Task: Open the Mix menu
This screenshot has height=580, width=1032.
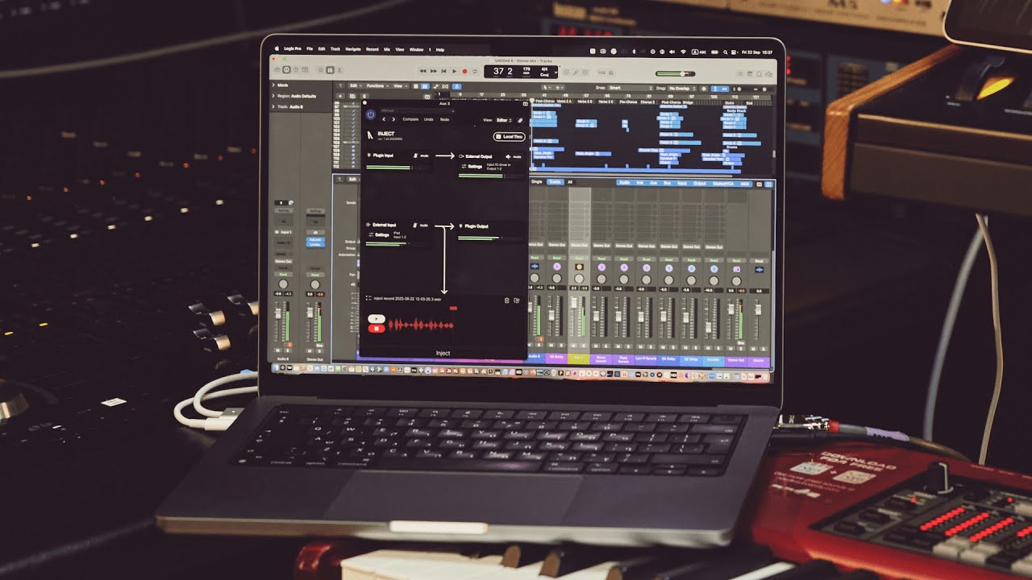Action: pyautogui.click(x=387, y=48)
